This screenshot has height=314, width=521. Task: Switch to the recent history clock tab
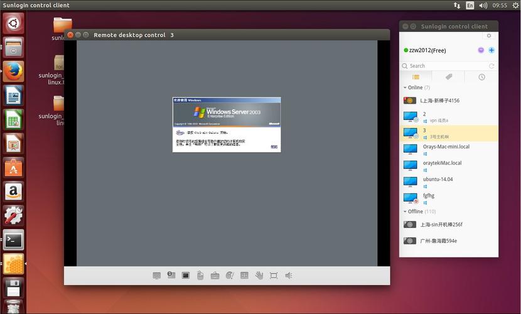coord(481,77)
